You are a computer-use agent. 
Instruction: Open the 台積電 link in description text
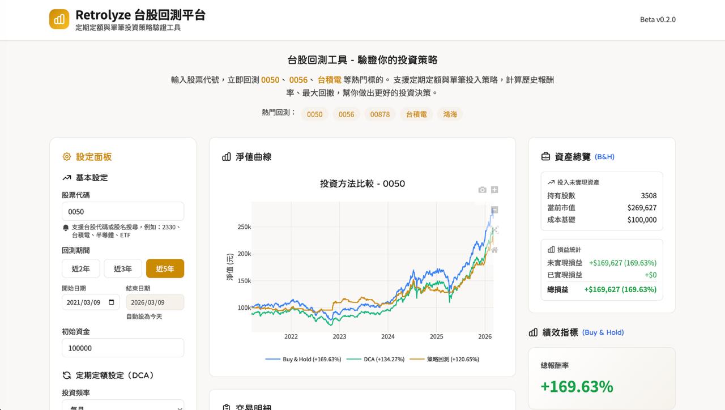click(x=329, y=80)
